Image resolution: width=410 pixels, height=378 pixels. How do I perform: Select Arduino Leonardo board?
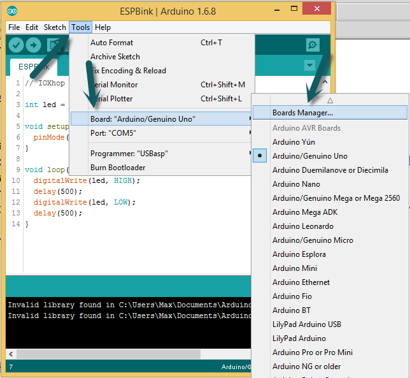coord(330,226)
